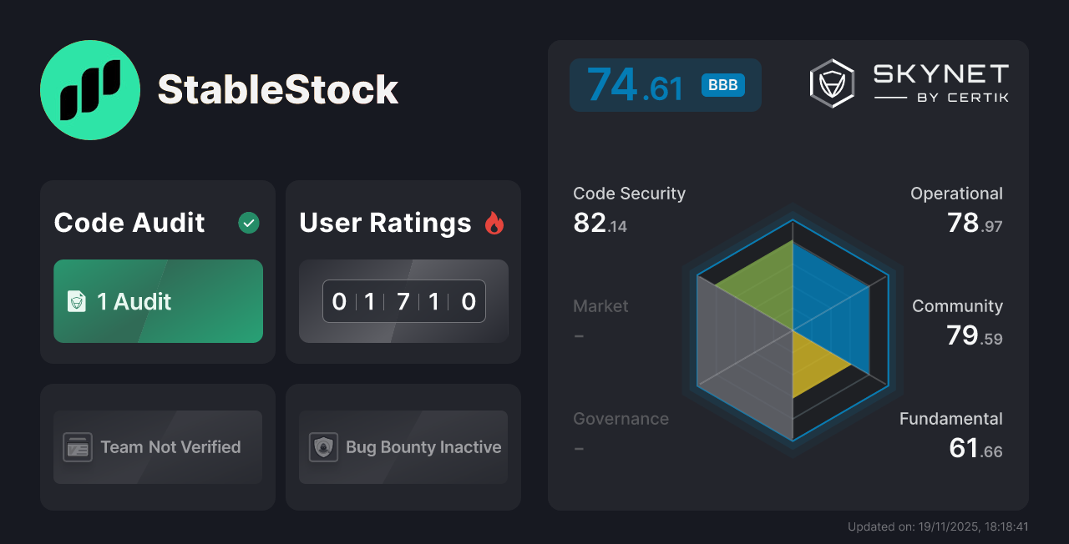The image size is (1069, 544).
Task: Select the green checkmark on Code Audit
Action: point(248,223)
